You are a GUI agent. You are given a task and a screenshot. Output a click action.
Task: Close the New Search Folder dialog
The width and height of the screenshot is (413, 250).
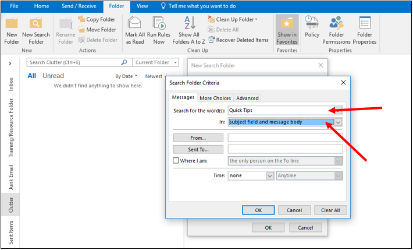[x=321, y=65]
